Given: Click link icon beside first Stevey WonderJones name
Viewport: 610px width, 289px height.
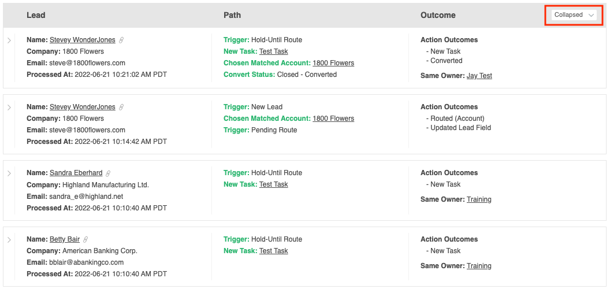Looking at the screenshot, I should point(121,40).
